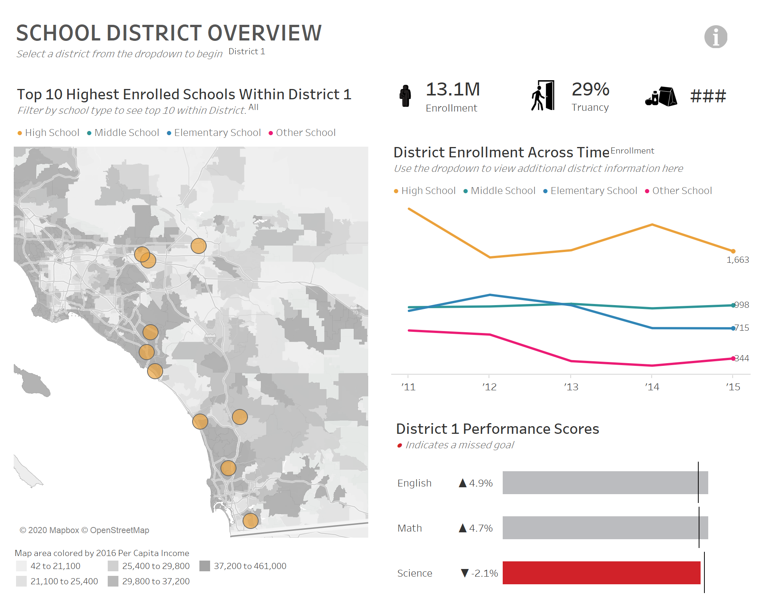
Task: Open the OpenStreetMap attribution link
Action: coord(117,530)
